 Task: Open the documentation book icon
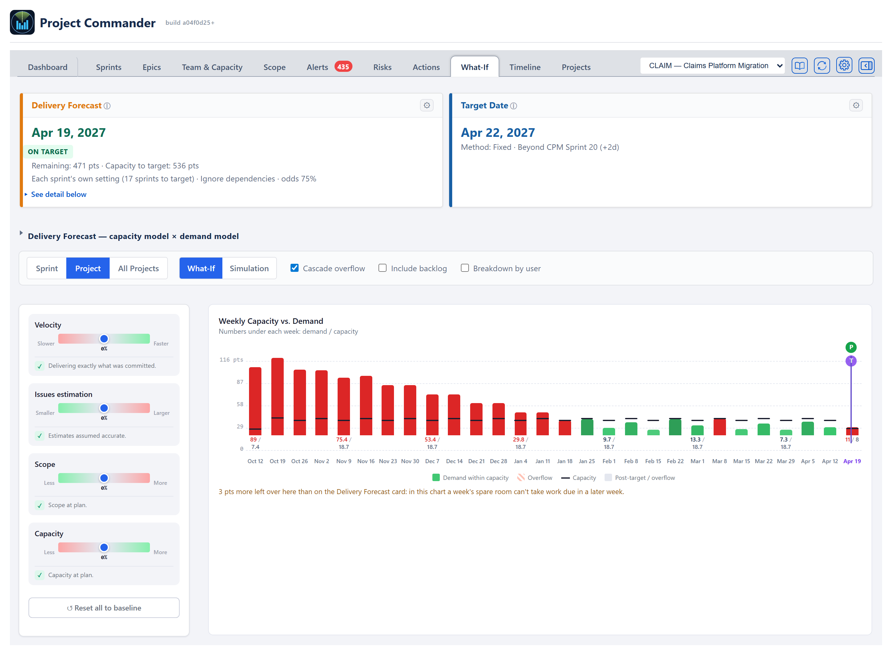pyautogui.click(x=799, y=66)
